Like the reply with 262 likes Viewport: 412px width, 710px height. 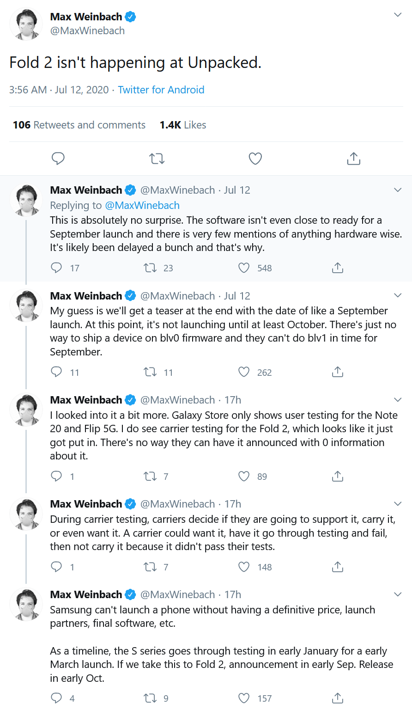(x=244, y=372)
